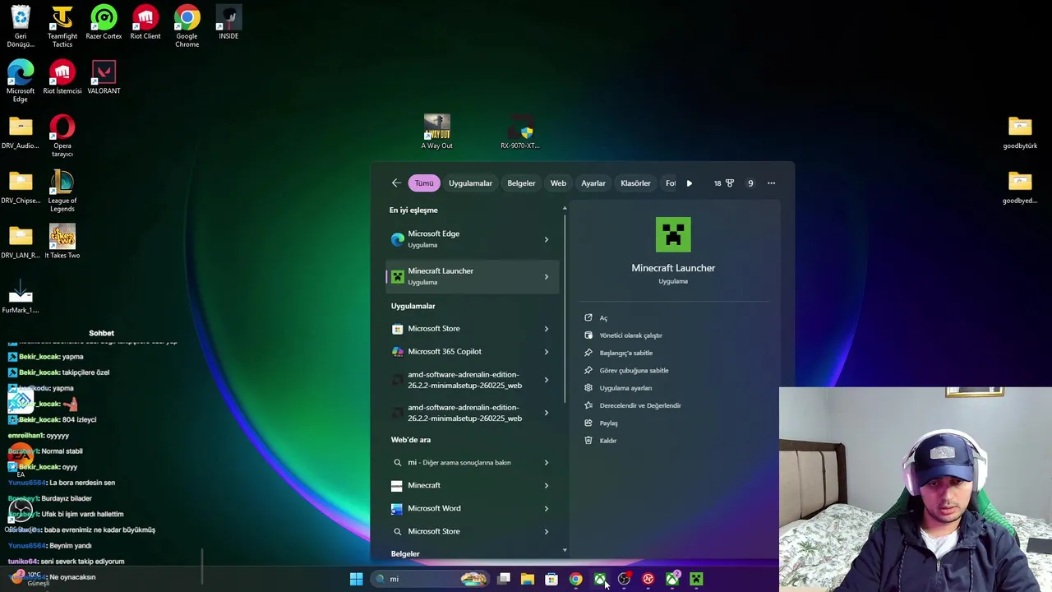Select the RX-9070-XT desktop file
This screenshot has width=1052, height=592.
520,132
